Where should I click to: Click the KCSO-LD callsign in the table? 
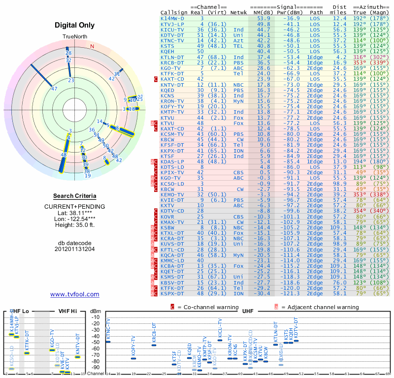coord(172,184)
